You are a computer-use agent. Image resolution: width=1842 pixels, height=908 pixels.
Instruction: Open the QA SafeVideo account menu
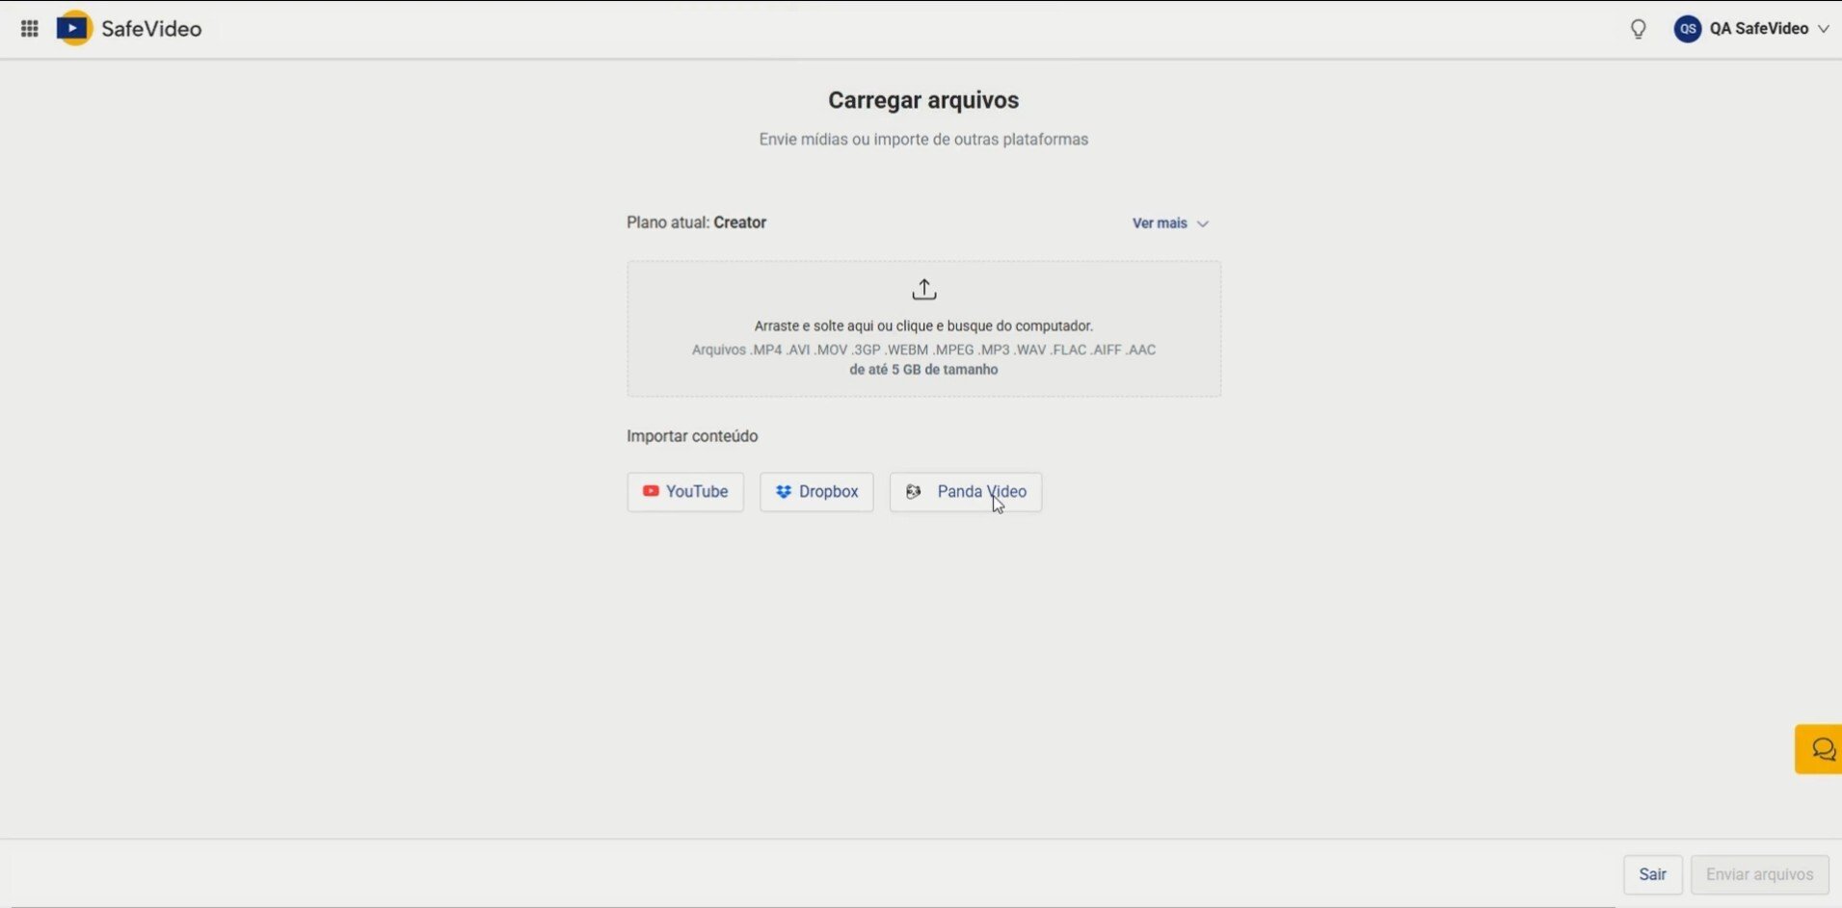pos(1758,29)
